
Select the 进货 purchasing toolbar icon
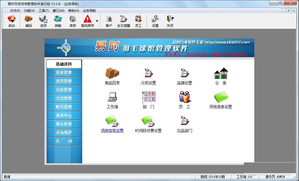[x=43, y=21]
